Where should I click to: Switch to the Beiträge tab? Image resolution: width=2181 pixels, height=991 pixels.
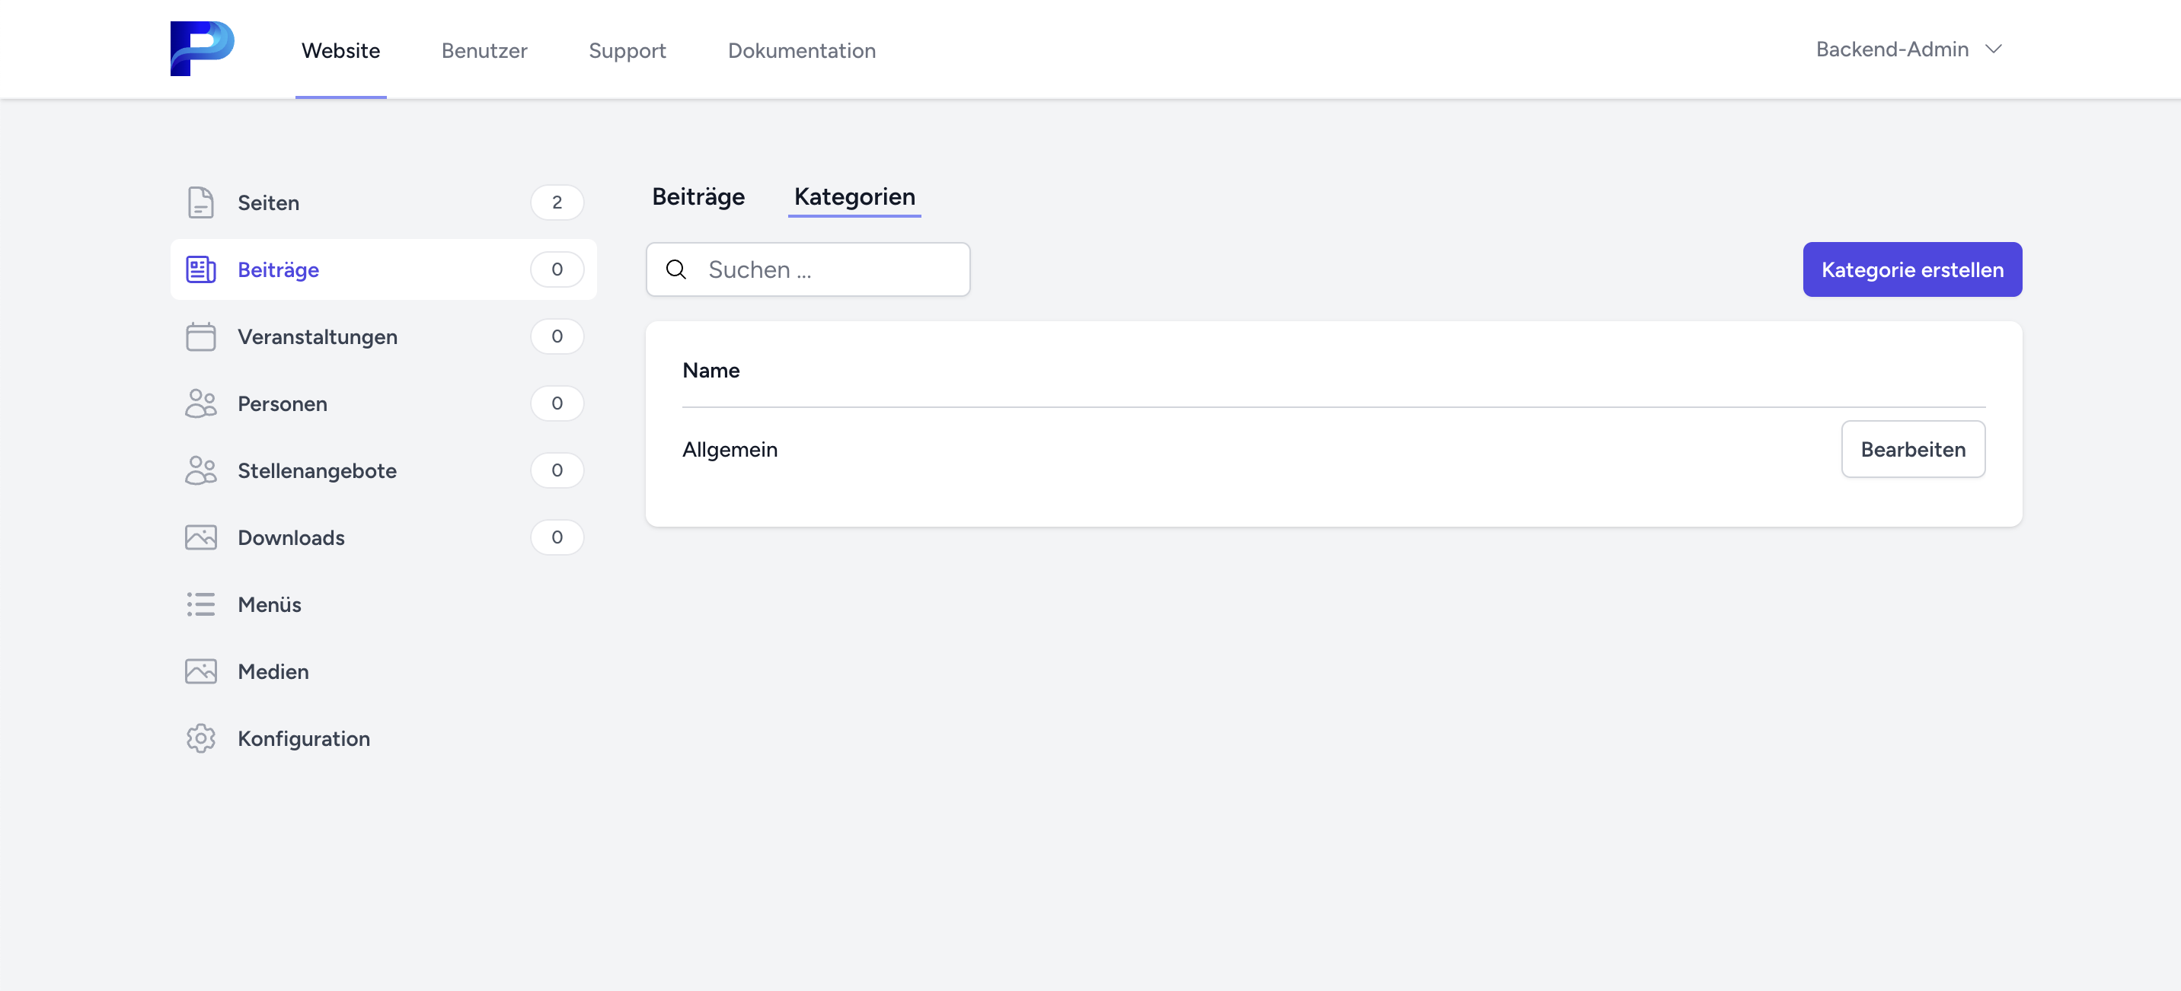point(698,196)
